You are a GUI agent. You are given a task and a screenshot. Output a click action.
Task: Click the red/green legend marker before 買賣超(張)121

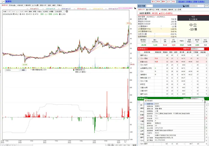pyautogui.click(x=74, y=70)
